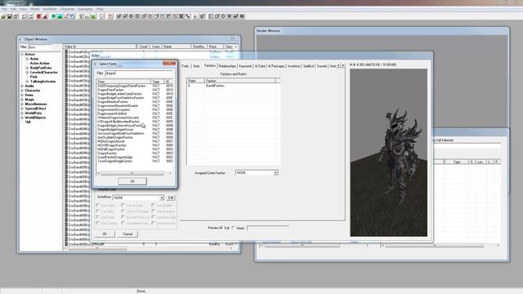Expand the LeveledCharacter tree node
The image size is (523, 294).
27,73
